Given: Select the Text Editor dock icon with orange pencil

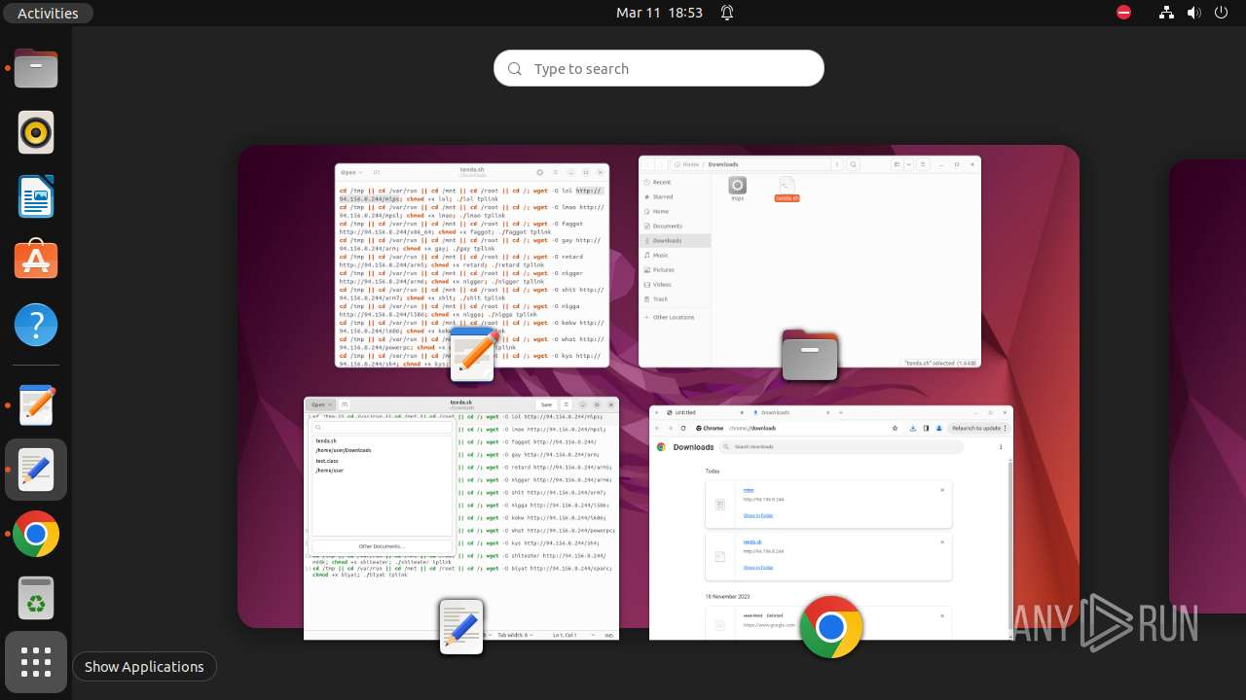Looking at the screenshot, I should [36, 405].
